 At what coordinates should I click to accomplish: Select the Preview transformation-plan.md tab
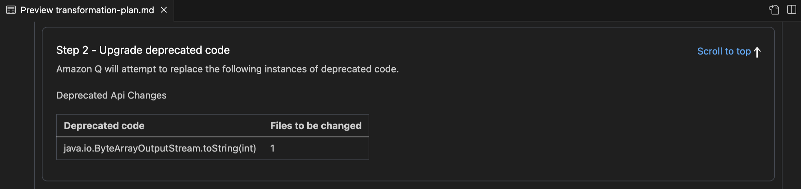(87, 10)
